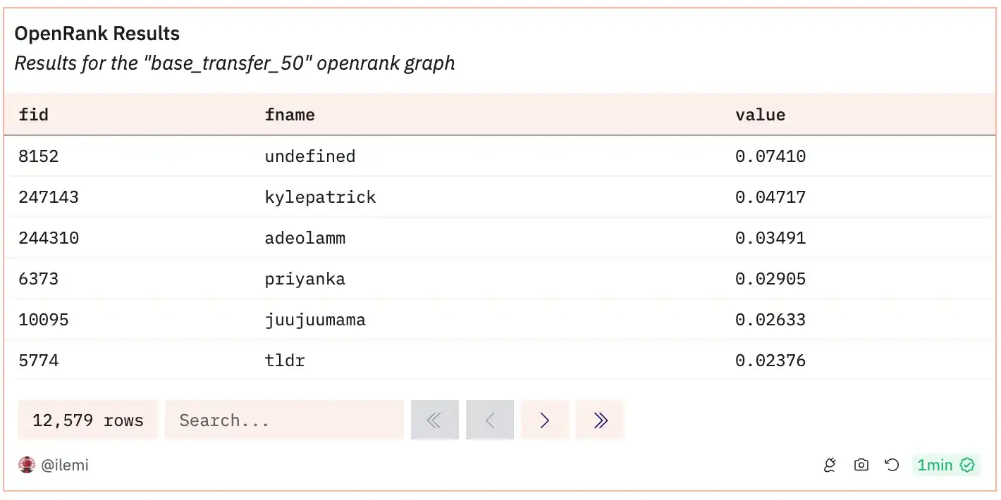Click the value cell 0.07410
The height and width of the screenshot is (500, 1001).
pyautogui.click(x=770, y=156)
